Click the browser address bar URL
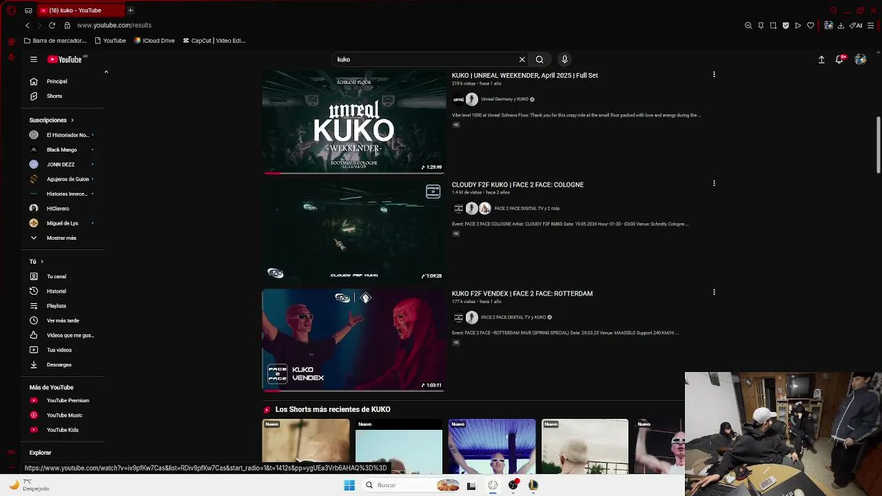This screenshot has height=496, width=882. [114, 25]
